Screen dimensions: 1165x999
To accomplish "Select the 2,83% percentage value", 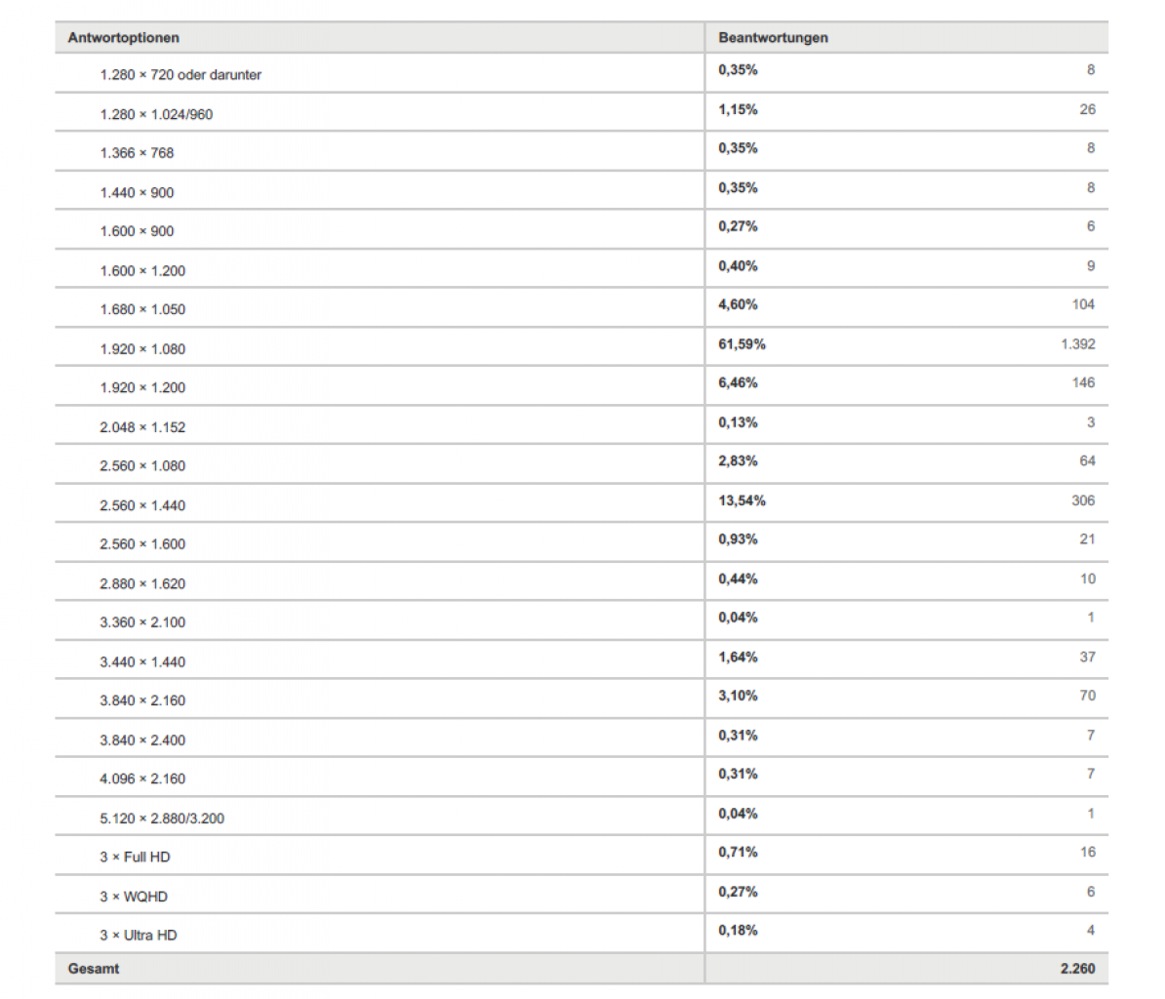I will 738,461.
